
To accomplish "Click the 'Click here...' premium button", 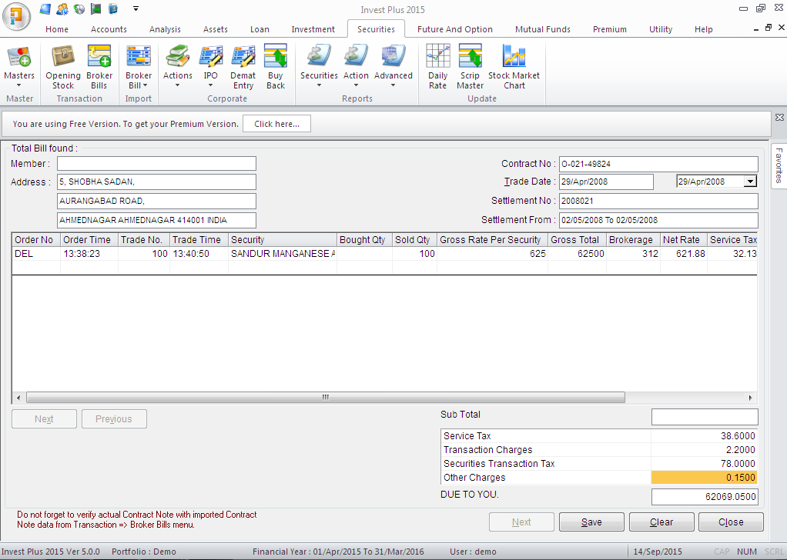I will point(276,124).
